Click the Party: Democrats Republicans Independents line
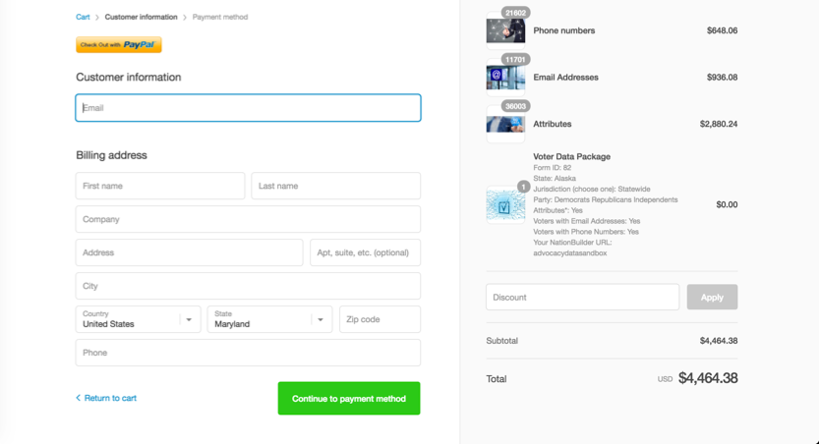The width and height of the screenshot is (819, 444). pos(606,199)
